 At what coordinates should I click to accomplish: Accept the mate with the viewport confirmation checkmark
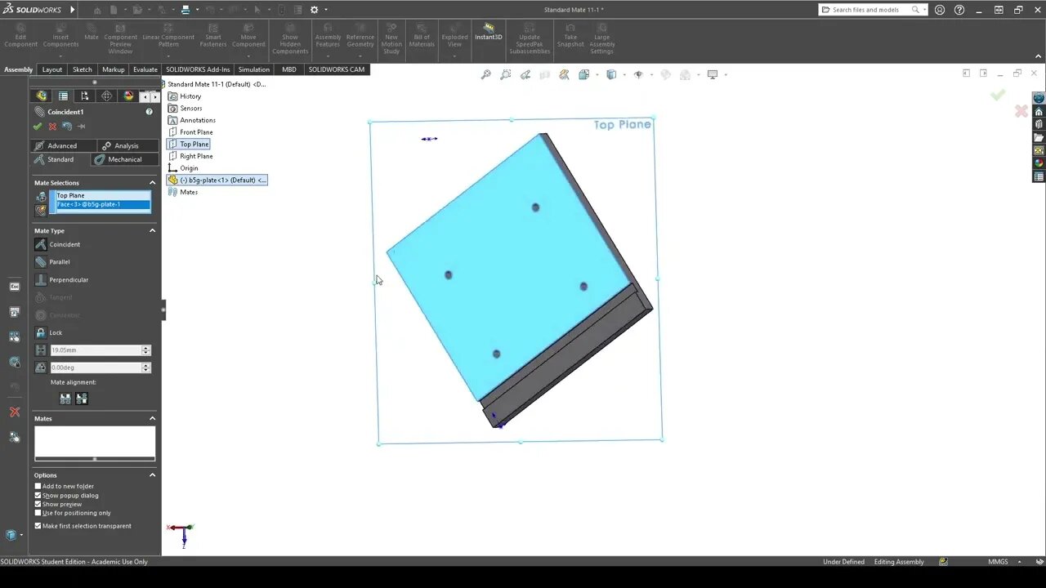[998, 96]
